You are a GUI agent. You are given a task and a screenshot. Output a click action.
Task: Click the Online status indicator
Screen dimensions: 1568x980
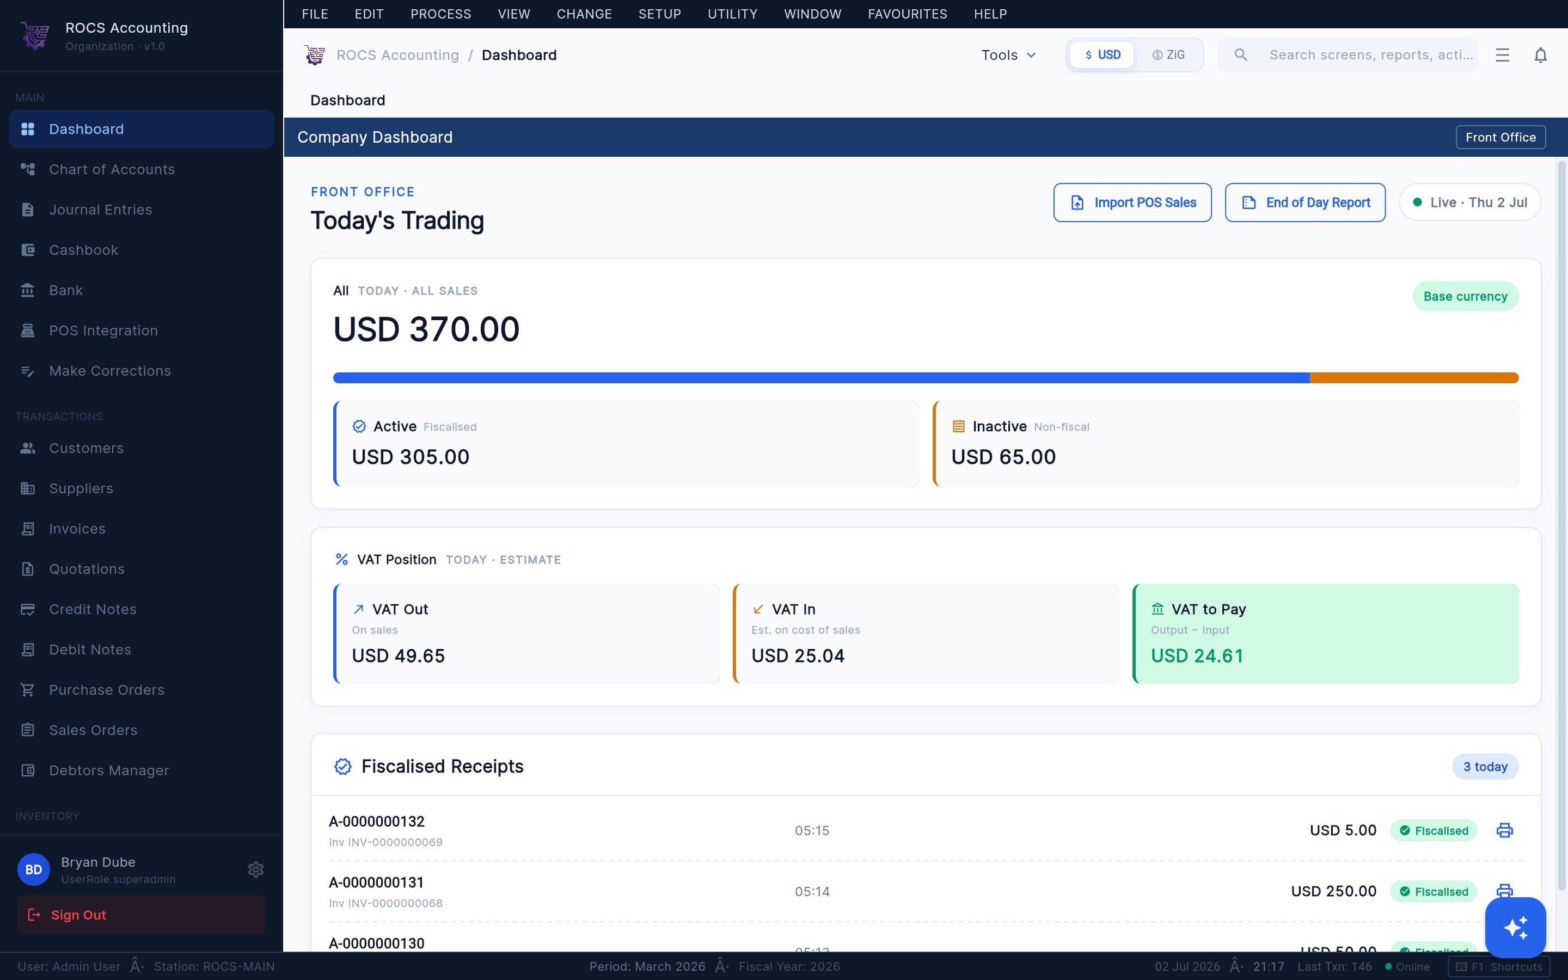[1407, 966]
